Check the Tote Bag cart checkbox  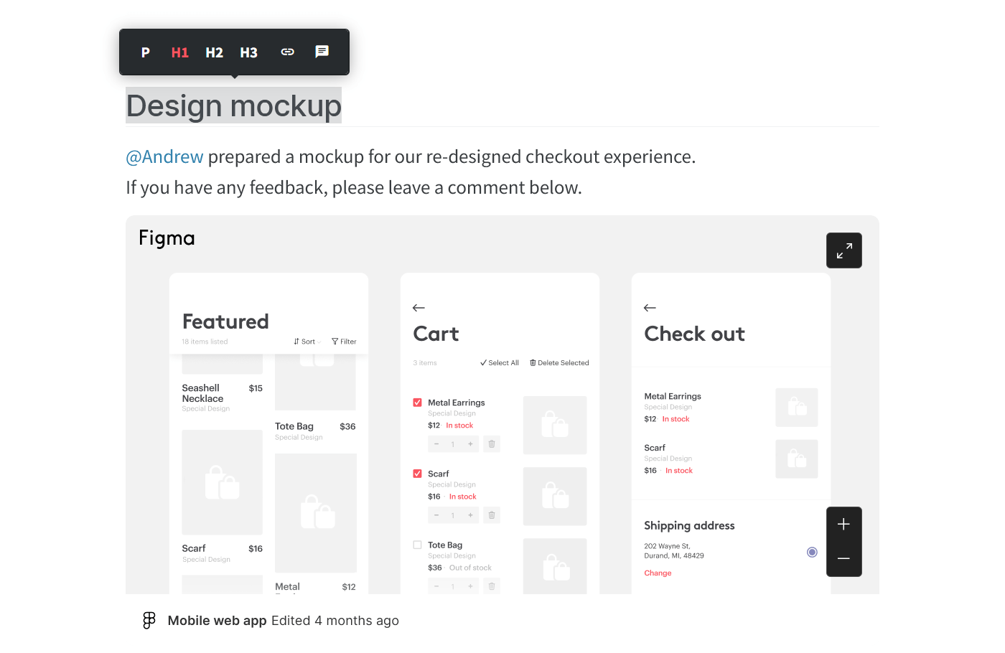418,545
